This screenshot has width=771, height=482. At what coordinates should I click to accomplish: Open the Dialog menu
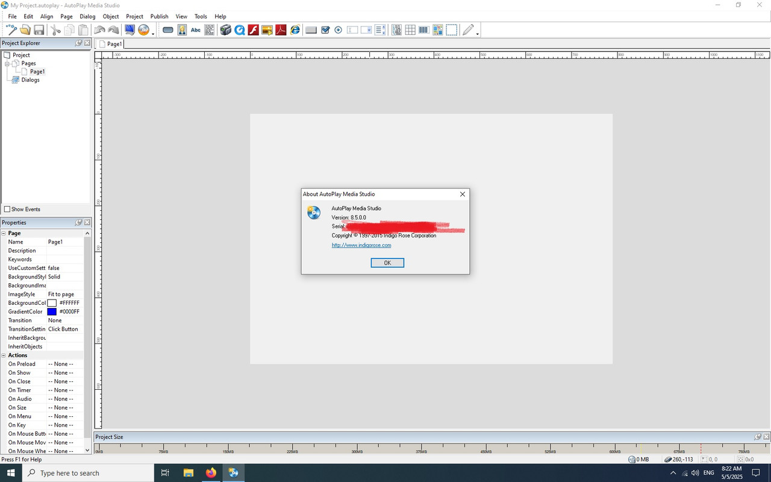(87, 16)
